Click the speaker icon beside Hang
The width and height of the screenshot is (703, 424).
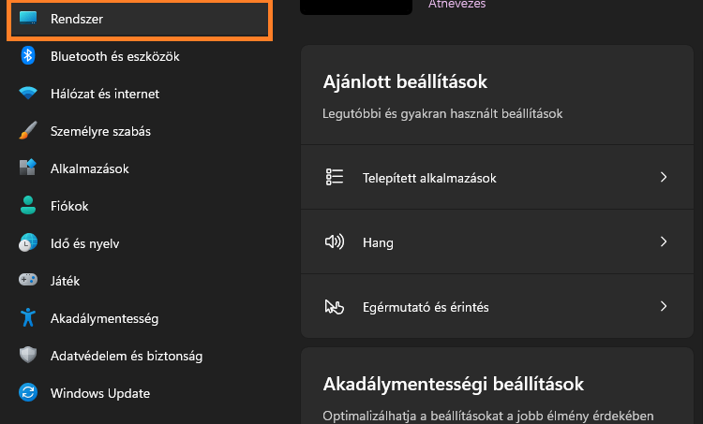335,241
